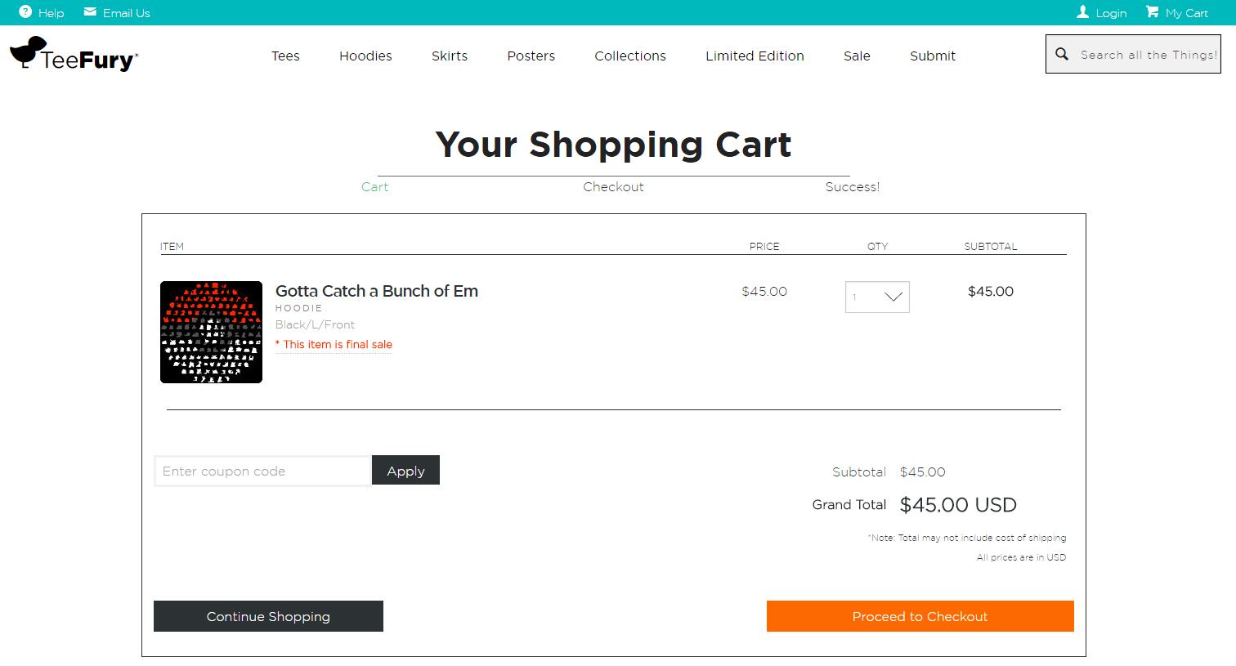The width and height of the screenshot is (1236, 666).
Task: Click the magnifying glass search icon
Action: point(1062,54)
